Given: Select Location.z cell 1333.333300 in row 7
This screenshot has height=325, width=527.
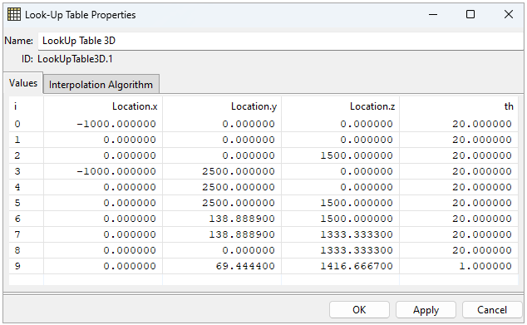Looking at the screenshot, I should click(x=341, y=234).
